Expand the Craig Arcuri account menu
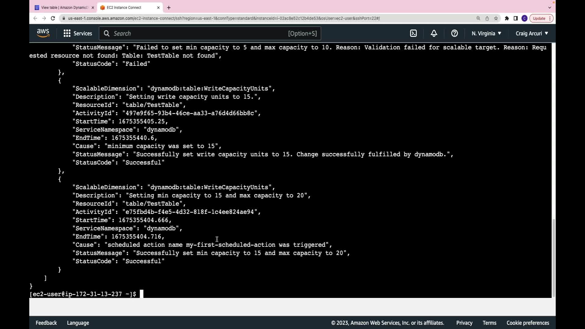This screenshot has height=329, width=585. [532, 34]
